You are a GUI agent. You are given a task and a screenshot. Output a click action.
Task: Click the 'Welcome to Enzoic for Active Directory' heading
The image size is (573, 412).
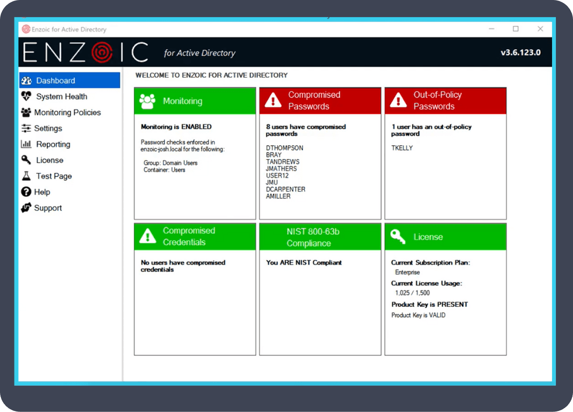click(x=212, y=75)
